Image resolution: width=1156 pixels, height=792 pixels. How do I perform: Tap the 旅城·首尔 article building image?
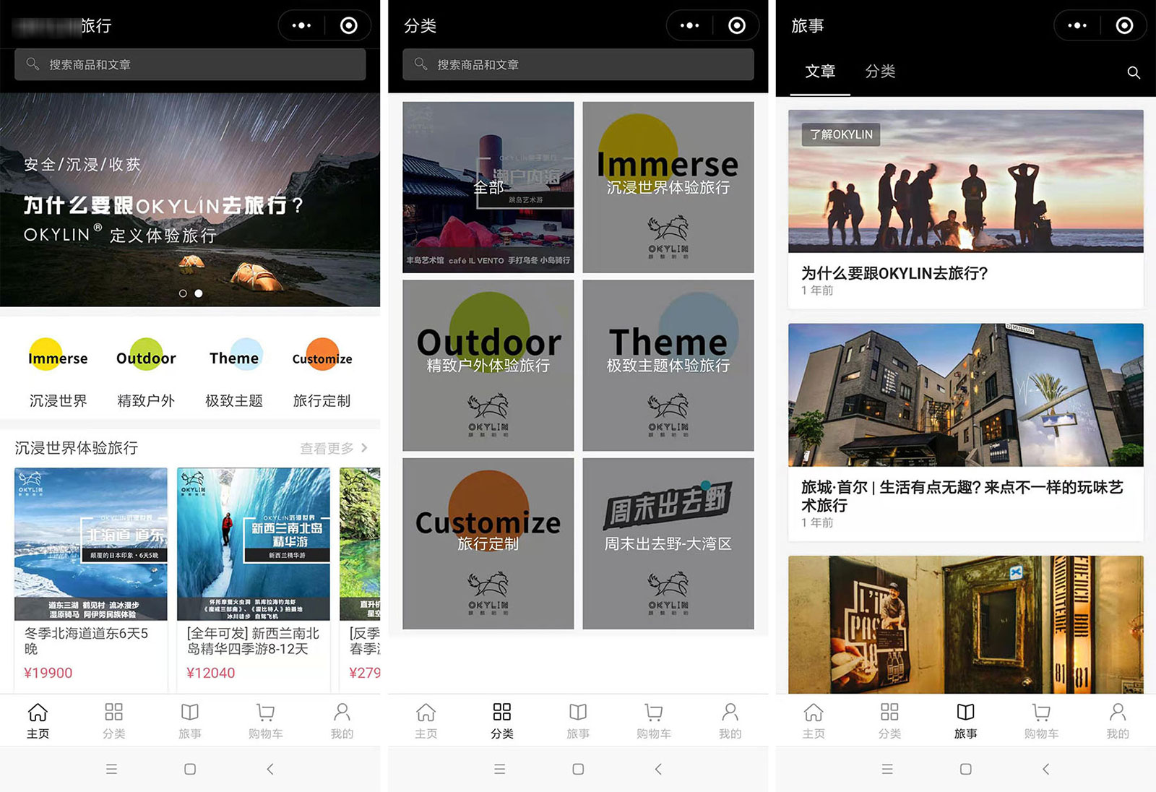(965, 395)
